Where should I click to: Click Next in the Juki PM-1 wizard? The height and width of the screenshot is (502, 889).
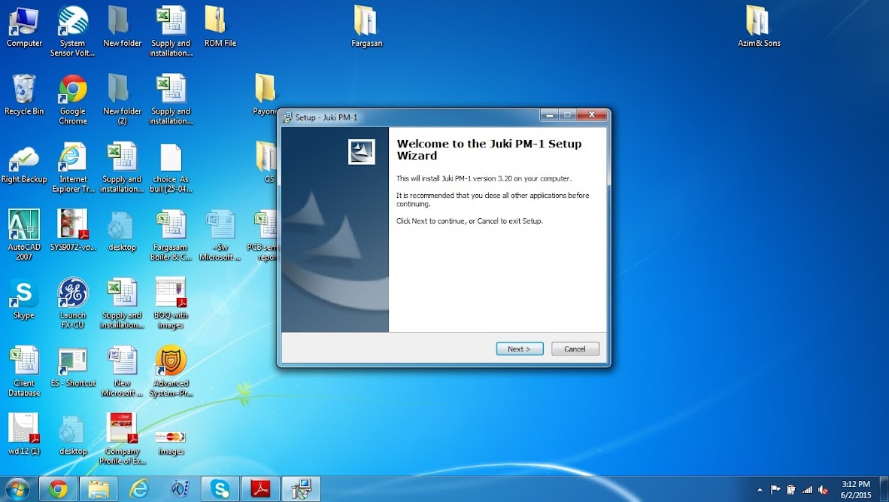[520, 349]
